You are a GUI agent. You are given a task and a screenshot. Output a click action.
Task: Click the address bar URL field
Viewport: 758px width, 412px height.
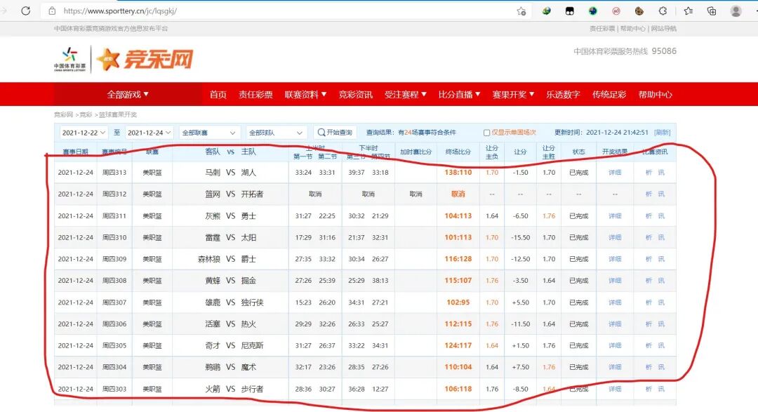285,11
